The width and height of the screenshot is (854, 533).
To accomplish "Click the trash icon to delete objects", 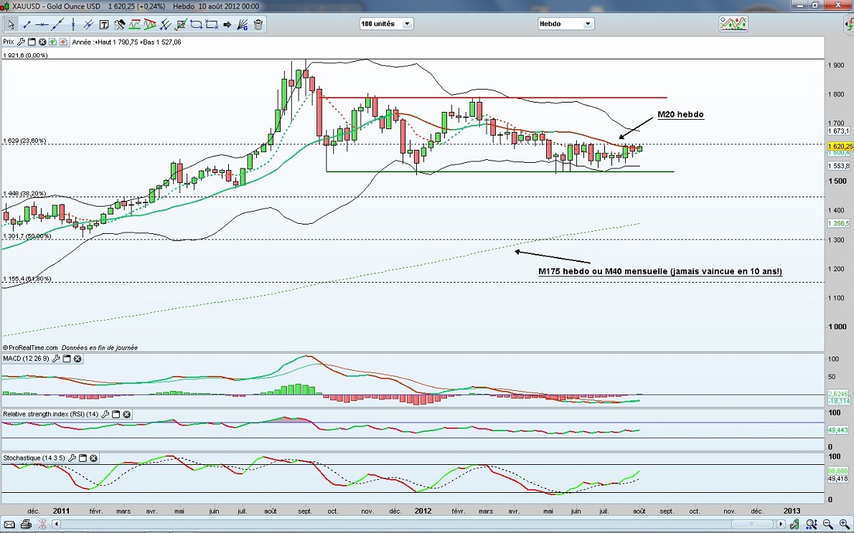I will (x=258, y=24).
